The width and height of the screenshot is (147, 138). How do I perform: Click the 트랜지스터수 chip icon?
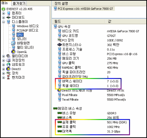[60, 45]
